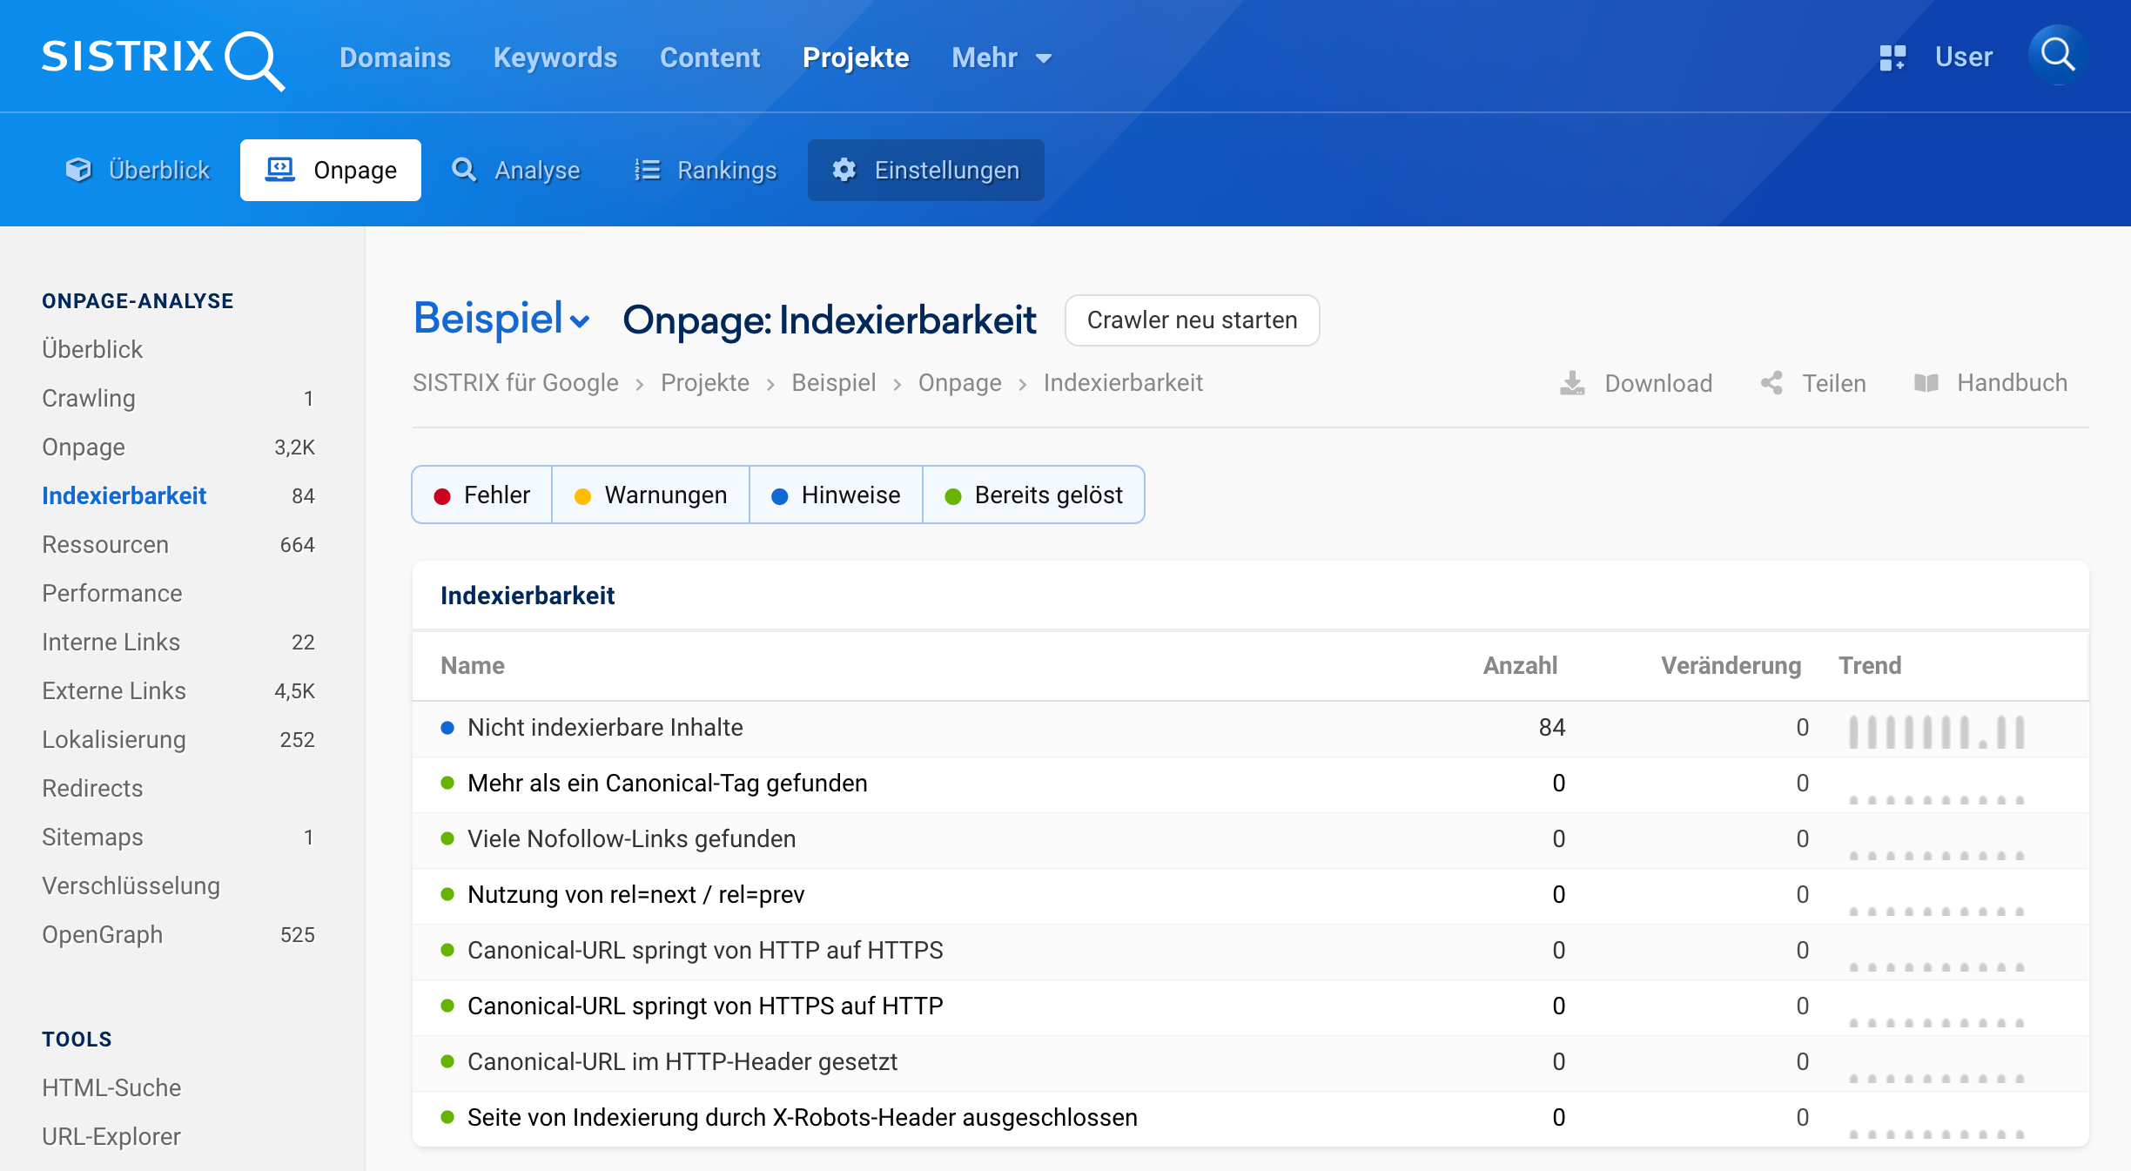Toggle the Bereits gelöst filter
Image resolution: width=2131 pixels, height=1171 pixels.
tap(1034, 495)
